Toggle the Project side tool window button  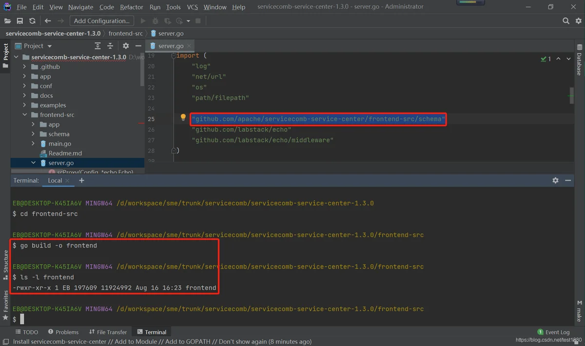[x=6, y=57]
